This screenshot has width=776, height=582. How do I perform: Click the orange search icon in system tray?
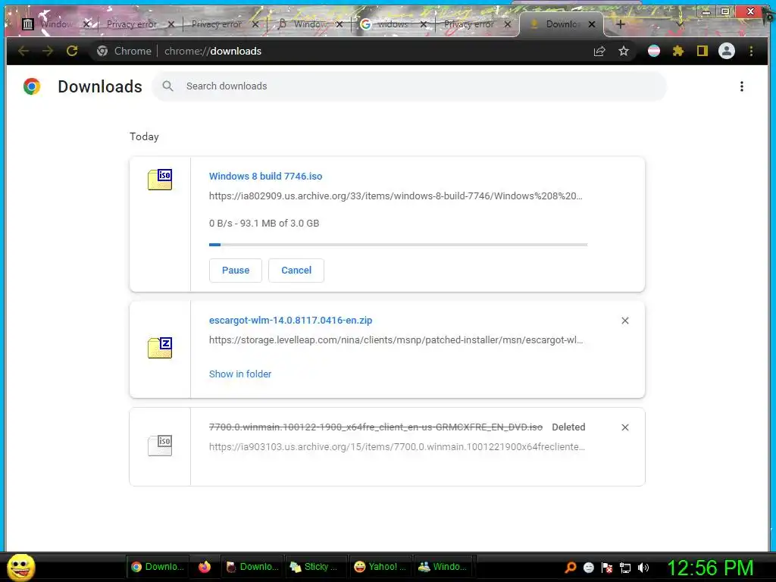571,568
